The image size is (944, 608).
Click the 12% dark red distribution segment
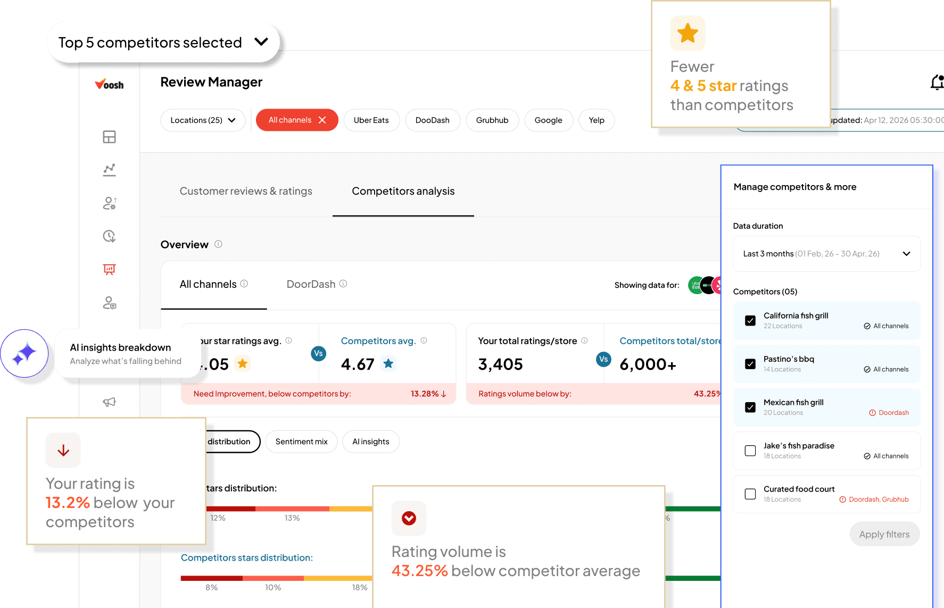tap(231, 509)
